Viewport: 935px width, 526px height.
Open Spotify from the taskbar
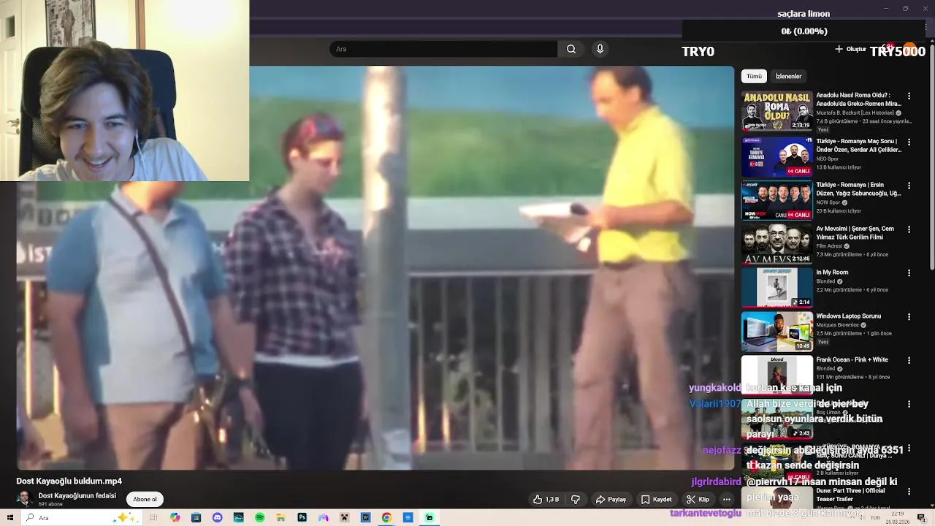pos(259,518)
